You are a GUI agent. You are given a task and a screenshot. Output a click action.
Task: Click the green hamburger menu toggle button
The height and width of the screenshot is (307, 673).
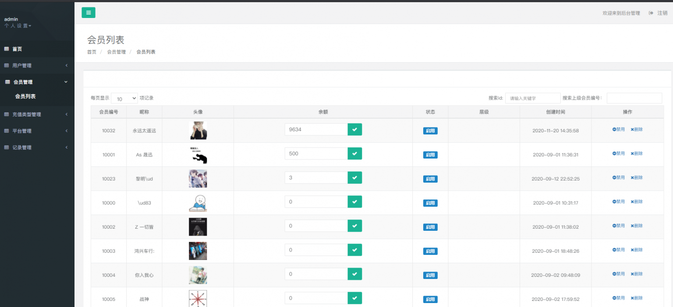[88, 13]
